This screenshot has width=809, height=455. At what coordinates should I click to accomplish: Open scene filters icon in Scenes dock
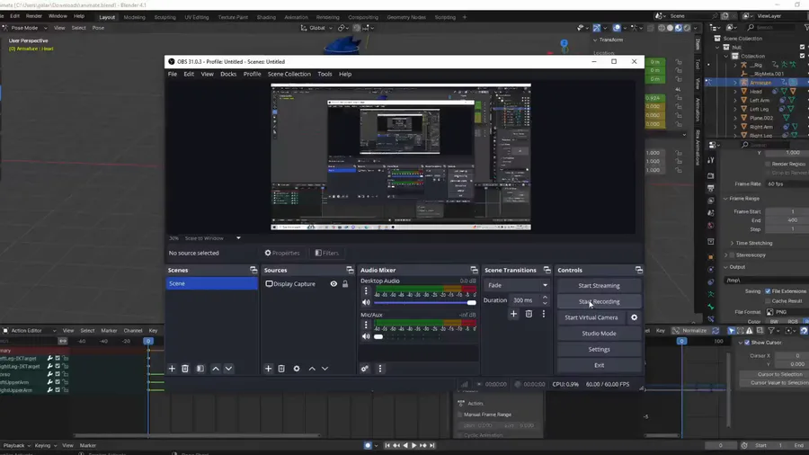(200, 369)
